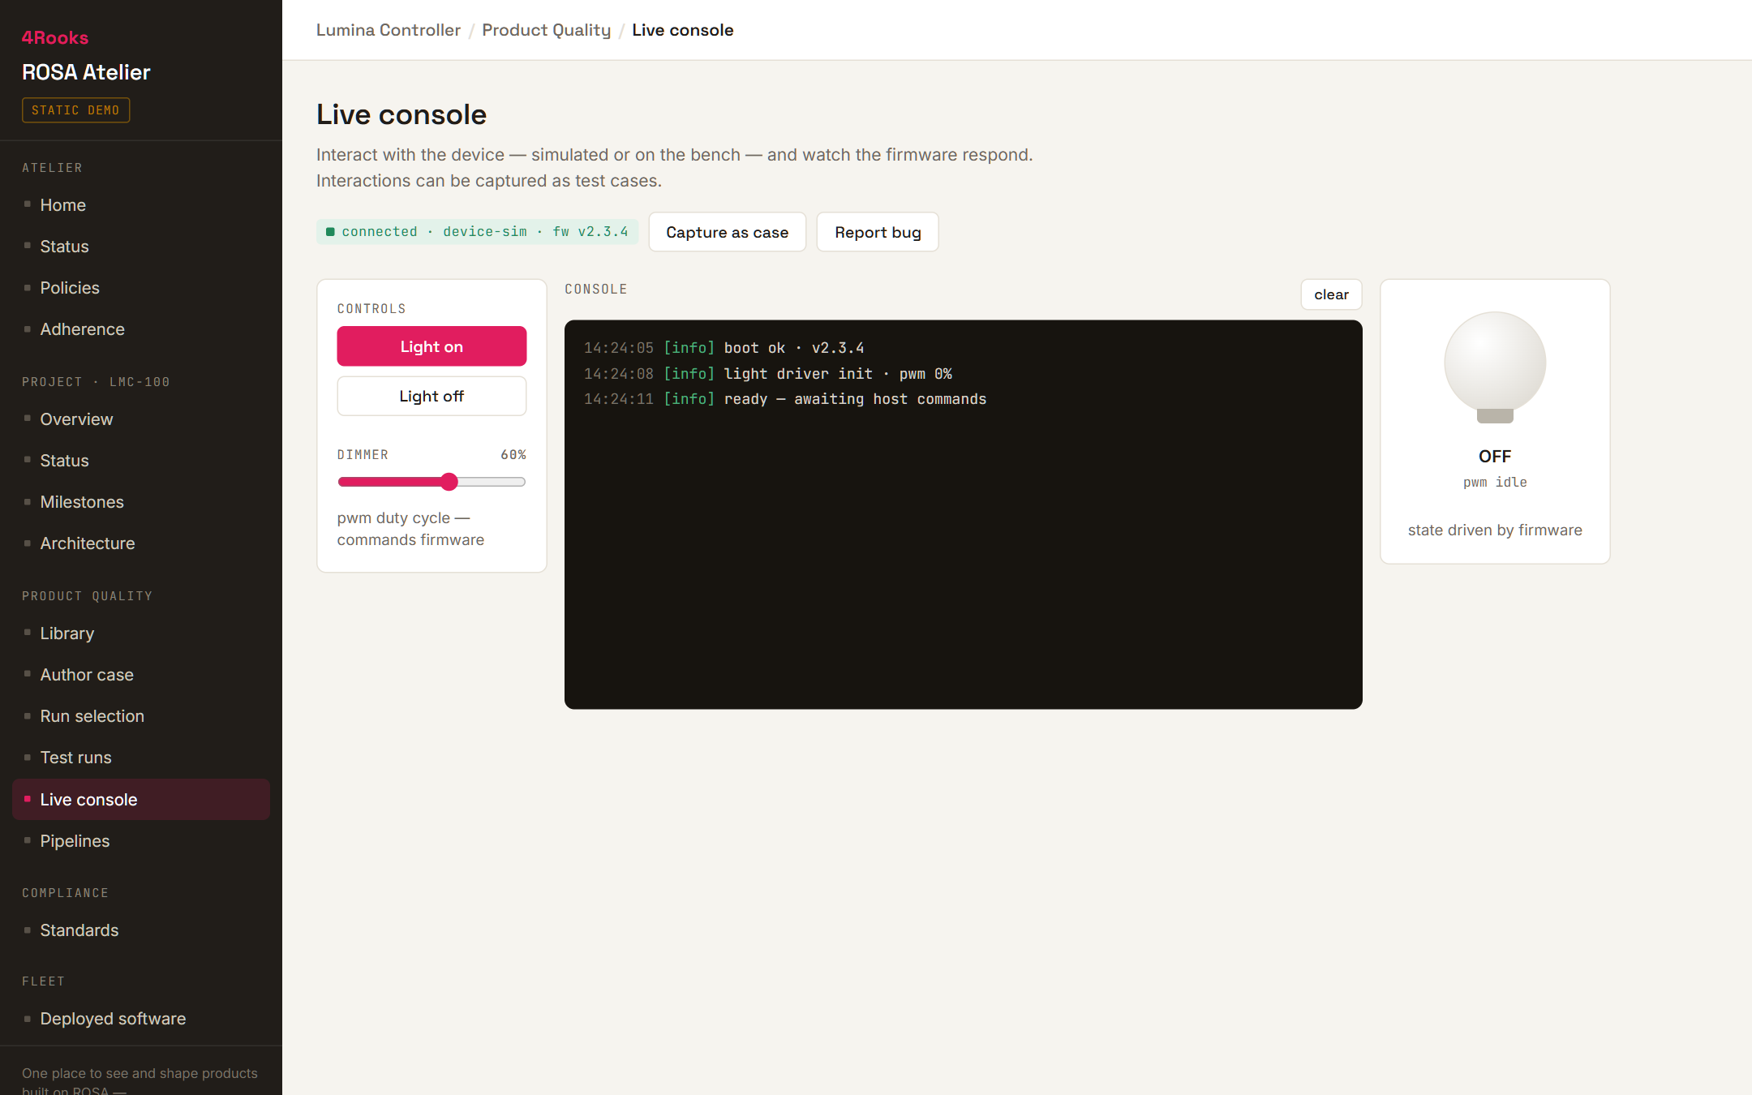Viewport: 1752px width, 1095px height.
Task: Click the 'state driven by firmware' caption
Action: (1495, 530)
